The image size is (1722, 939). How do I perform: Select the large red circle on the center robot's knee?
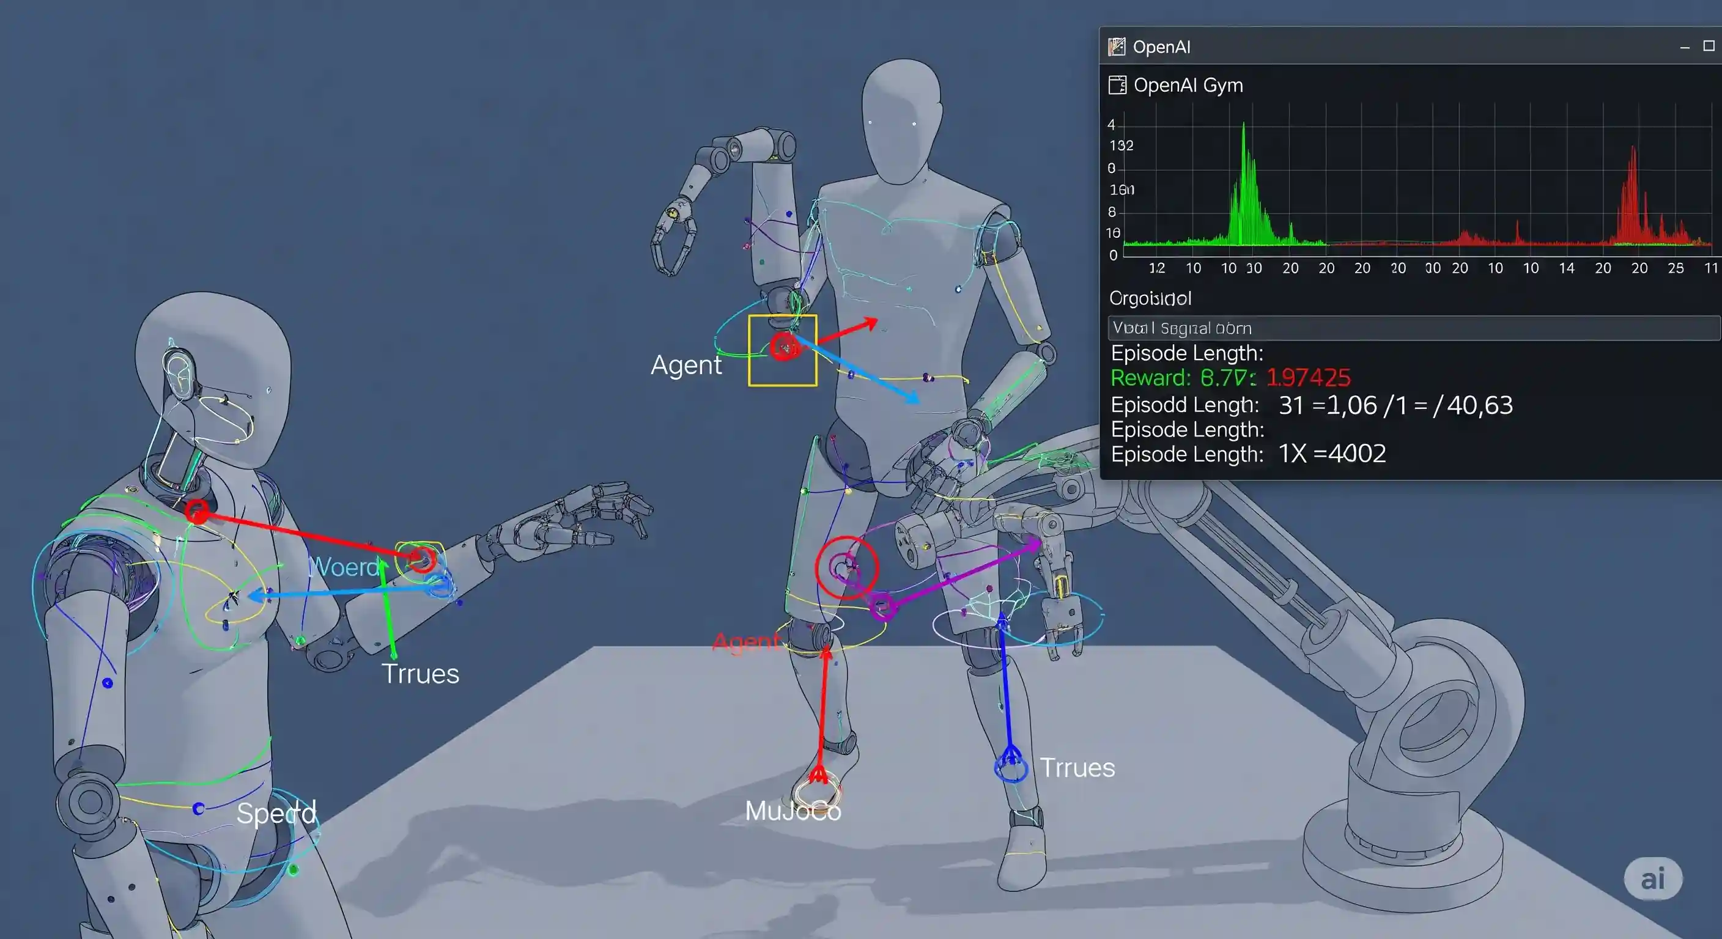[846, 567]
